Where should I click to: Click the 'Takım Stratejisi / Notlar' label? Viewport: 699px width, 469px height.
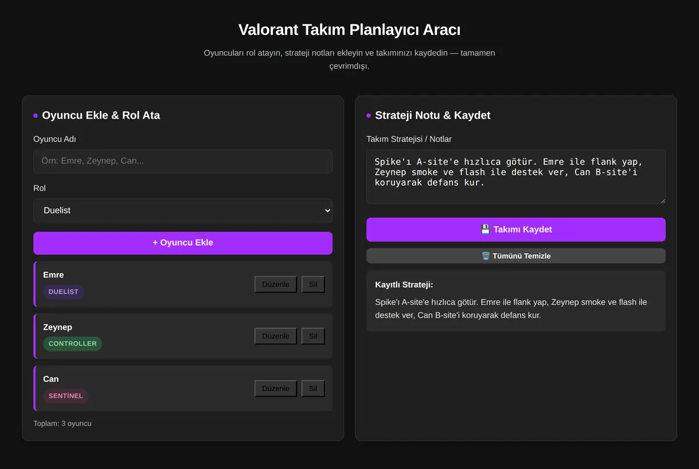click(x=409, y=139)
